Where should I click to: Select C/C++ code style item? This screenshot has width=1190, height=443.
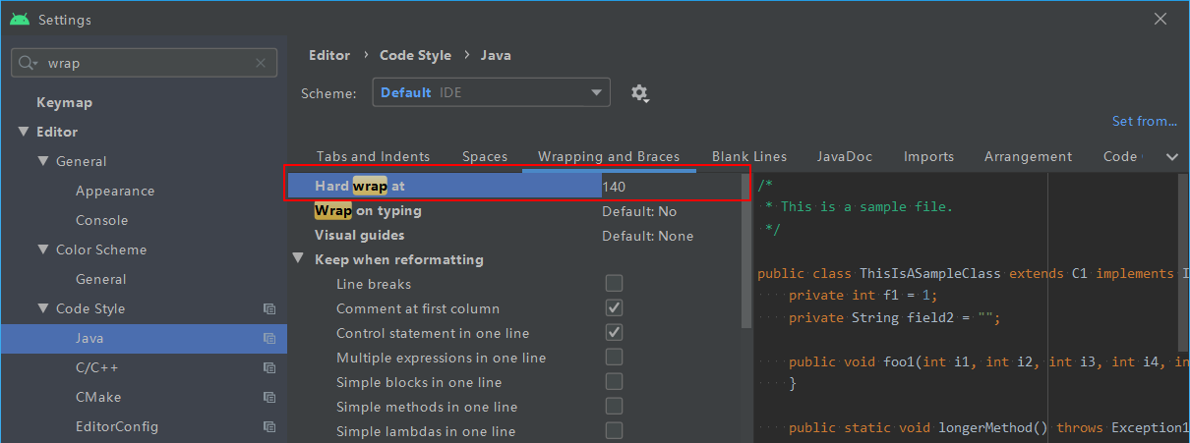click(97, 367)
